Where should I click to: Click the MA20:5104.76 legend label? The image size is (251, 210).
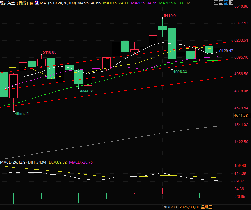pyautogui.click(x=144, y=3)
